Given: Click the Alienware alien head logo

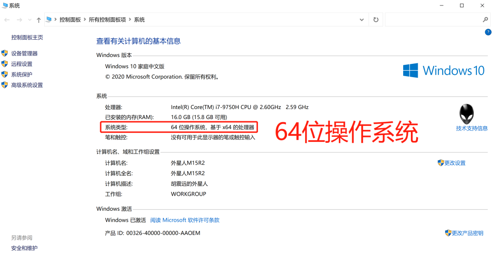Looking at the screenshot, I should (x=467, y=114).
